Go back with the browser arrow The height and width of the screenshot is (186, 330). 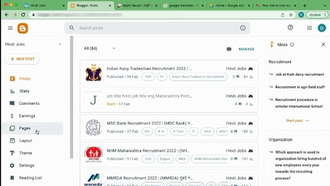point(7,15)
